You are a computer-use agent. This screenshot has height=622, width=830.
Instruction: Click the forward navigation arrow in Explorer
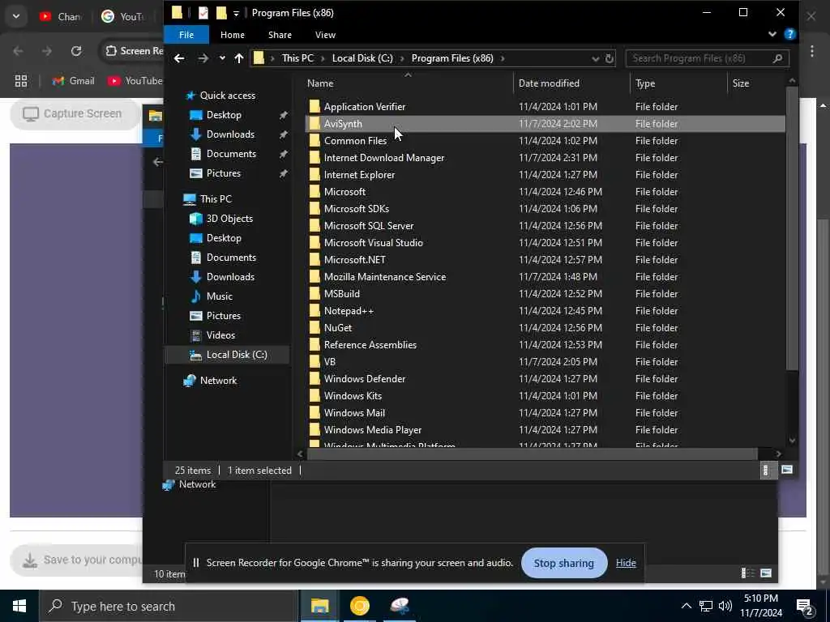(203, 58)
